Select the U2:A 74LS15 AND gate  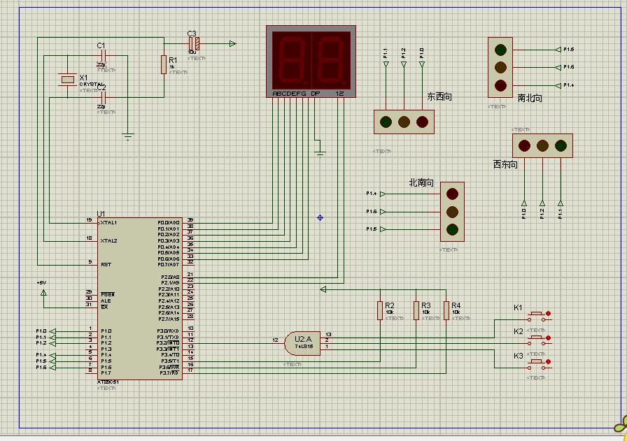coord(302,343)
